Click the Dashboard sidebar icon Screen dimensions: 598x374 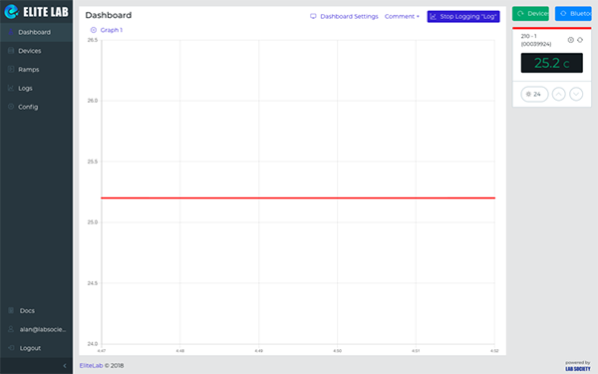tap(11, 32)
